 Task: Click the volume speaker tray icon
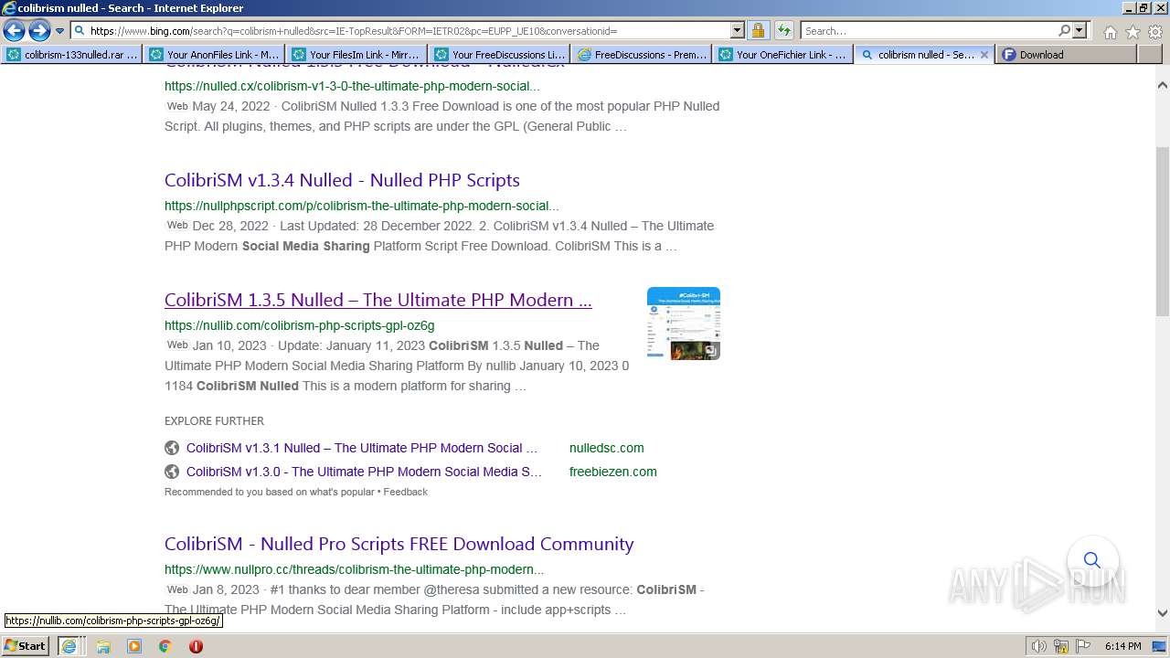tap(1039, 646)
